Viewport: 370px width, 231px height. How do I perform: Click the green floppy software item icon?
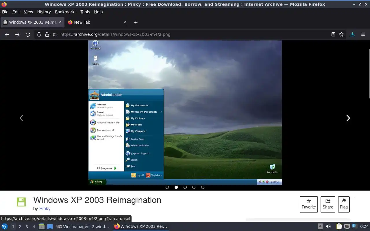[x=21, y=202]
